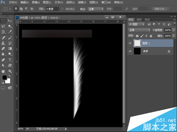Open the 视图 menu
Image resolution: width=177 pixels, height=132 pixels.
tap(94, 2)
